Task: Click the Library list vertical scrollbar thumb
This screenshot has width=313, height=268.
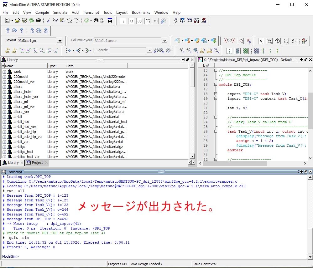Action: (192, 78)
